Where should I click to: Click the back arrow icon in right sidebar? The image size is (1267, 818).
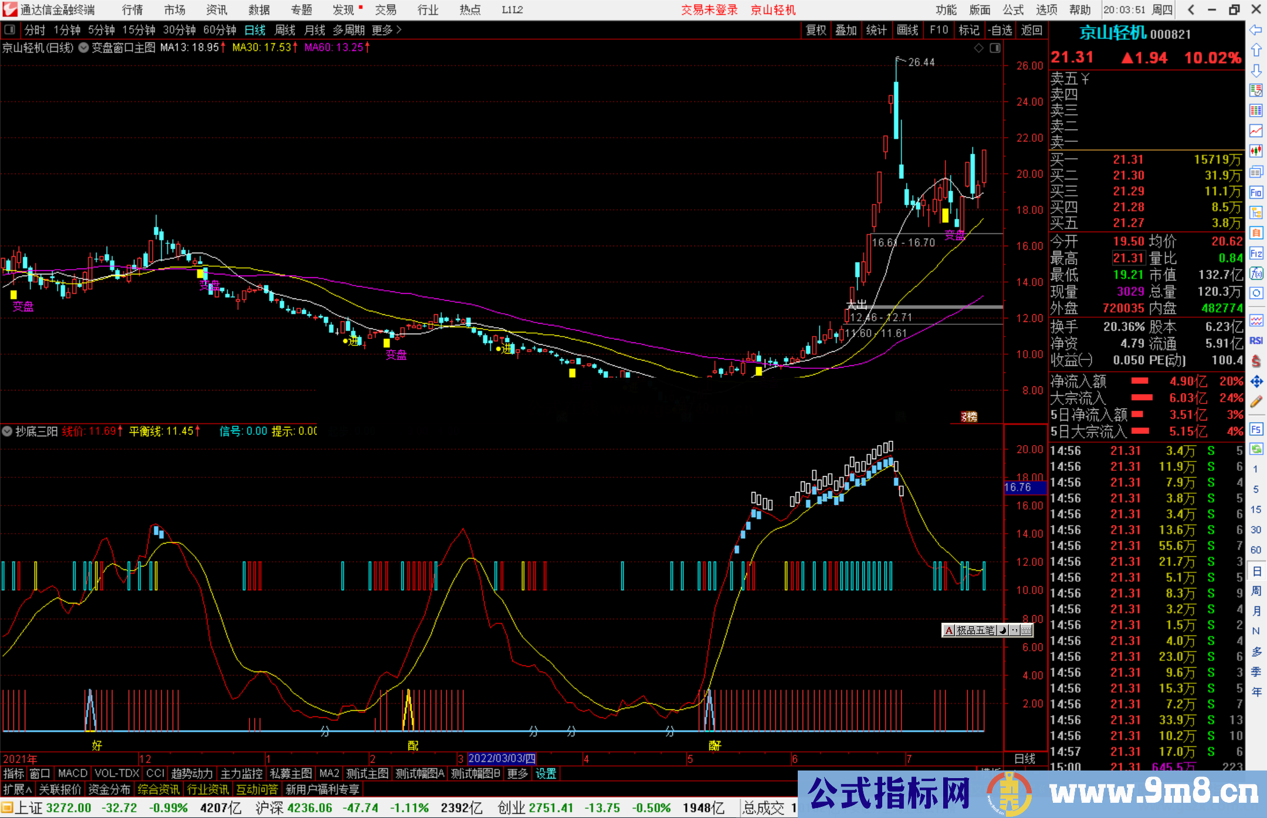pos(1256,30)
